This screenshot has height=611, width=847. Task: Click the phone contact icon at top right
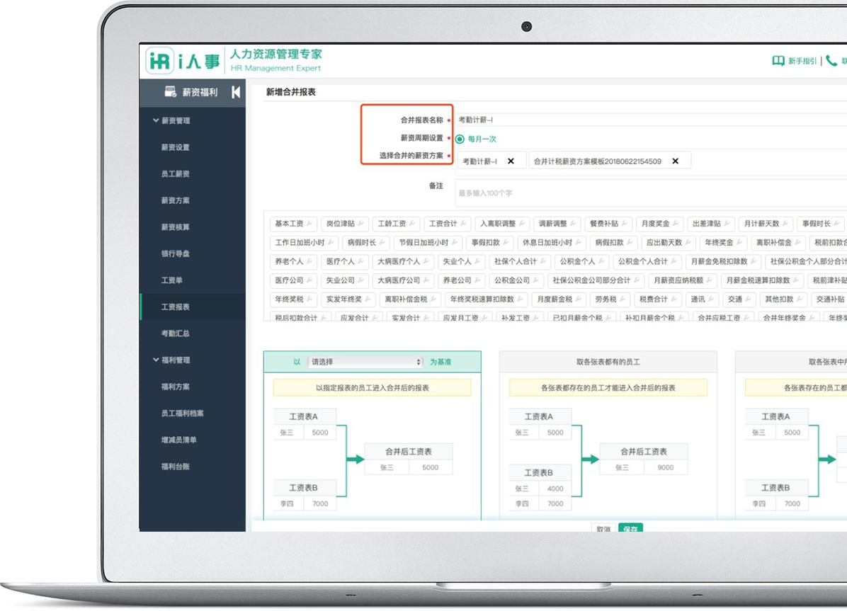(x=831, y=61)
